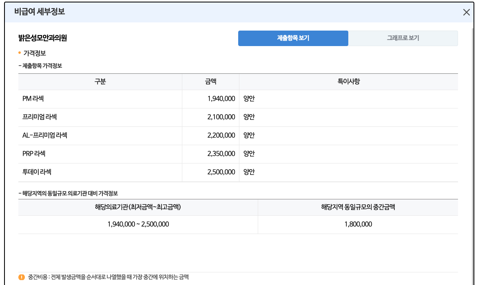Switch to the 그래프로 보기 tab
The image size is (478, 285).
(403, 38)
